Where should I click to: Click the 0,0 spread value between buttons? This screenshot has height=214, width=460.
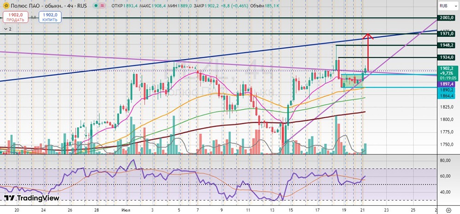tap(33, 17)
